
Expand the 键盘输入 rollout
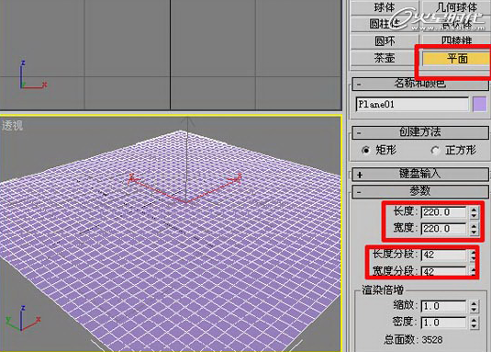tap(420, 174)
